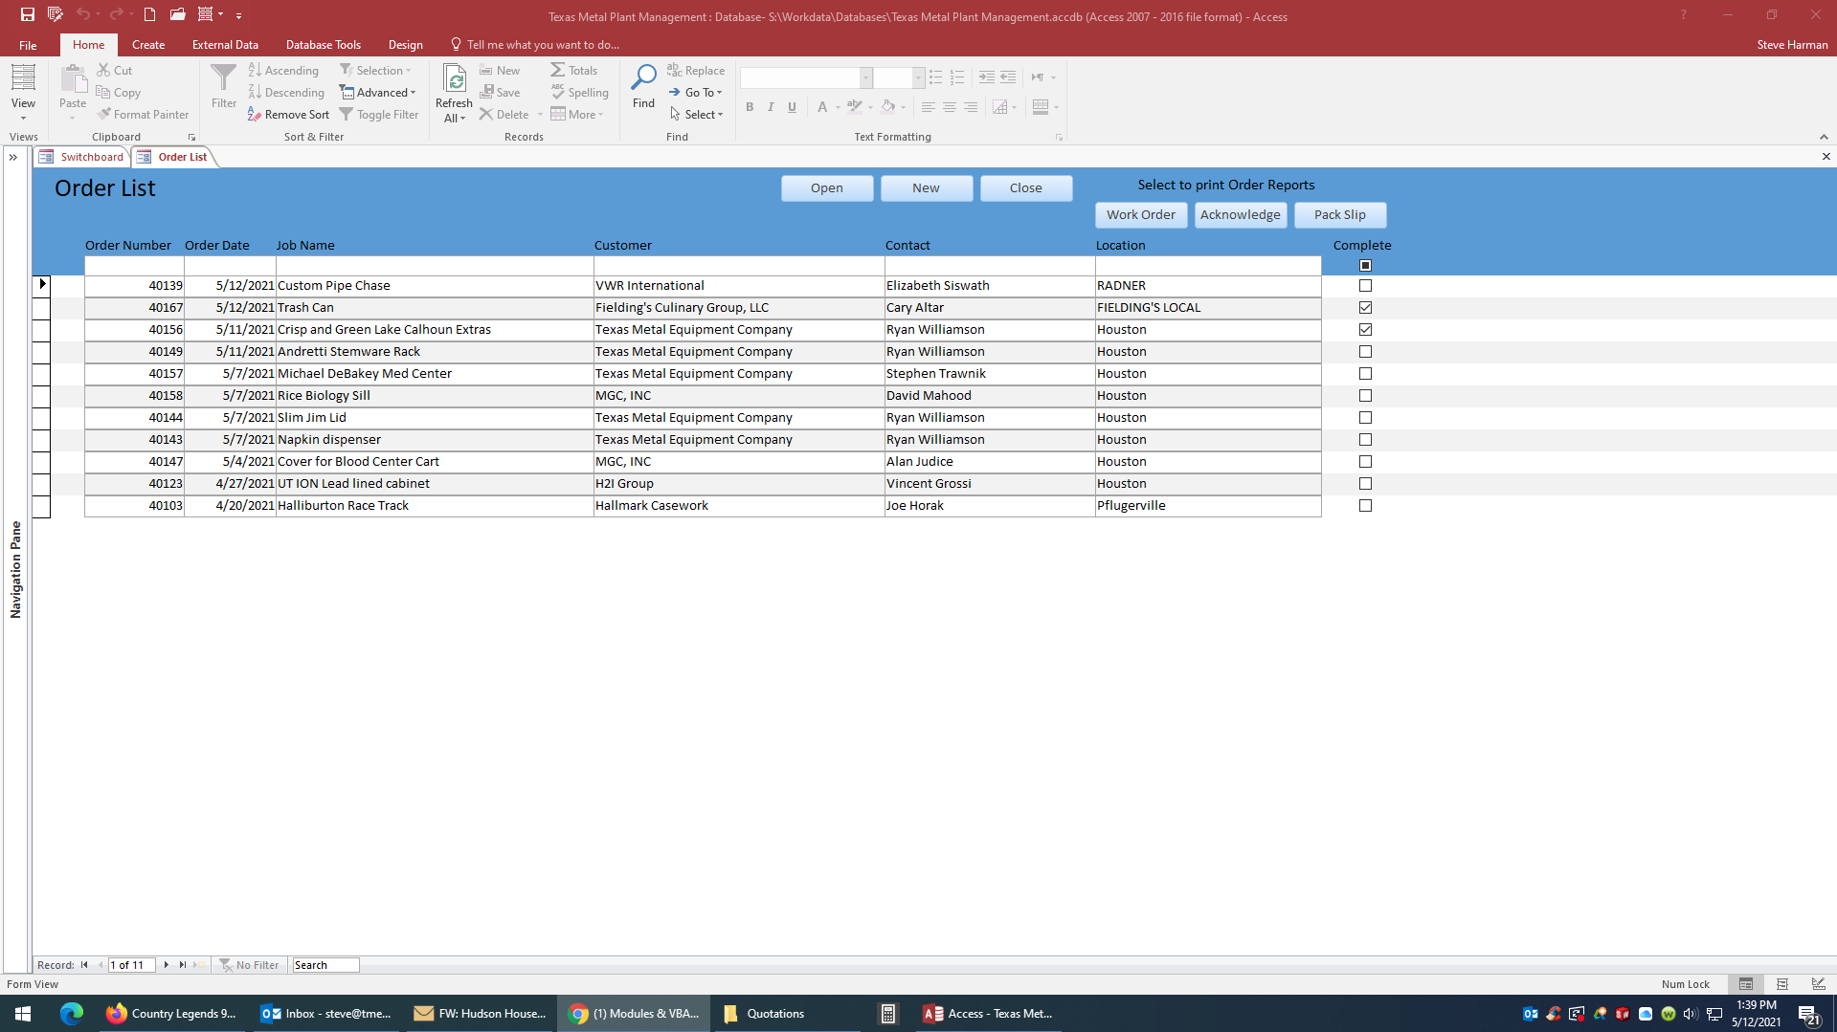Image resolution: width=1837 pixels, height=1032 pixels.
Task: Switch to Layout View in status bar
Action: (x=1781, y=984)
